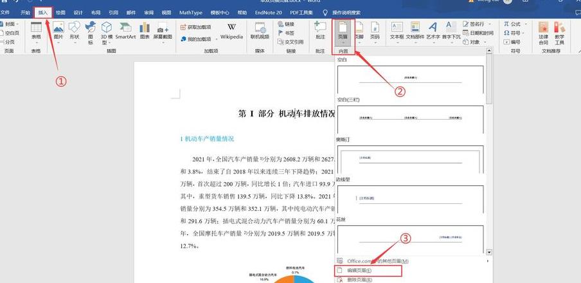581x283 pixels.
Task: Switch to the 邮件 (Mailings) tab
Action: 131,13
